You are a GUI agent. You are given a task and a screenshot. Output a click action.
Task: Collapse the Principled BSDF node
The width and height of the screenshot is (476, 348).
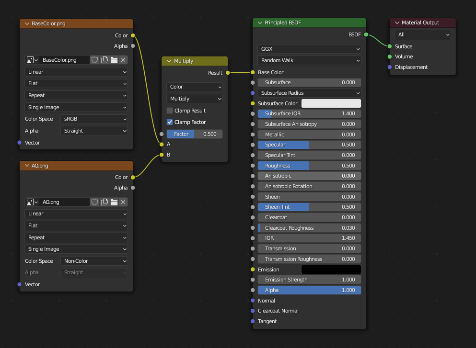coord(260,22)
